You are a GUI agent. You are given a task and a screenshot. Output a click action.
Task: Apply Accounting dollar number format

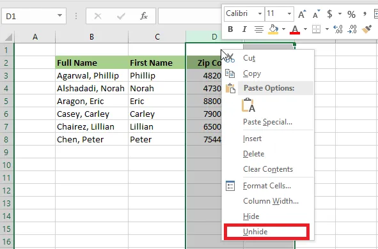pos(329,14)
